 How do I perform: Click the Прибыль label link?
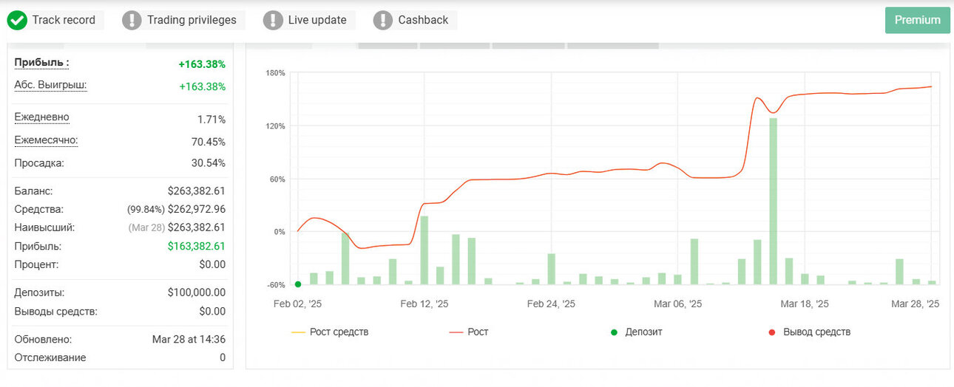[x=42, y=63]
